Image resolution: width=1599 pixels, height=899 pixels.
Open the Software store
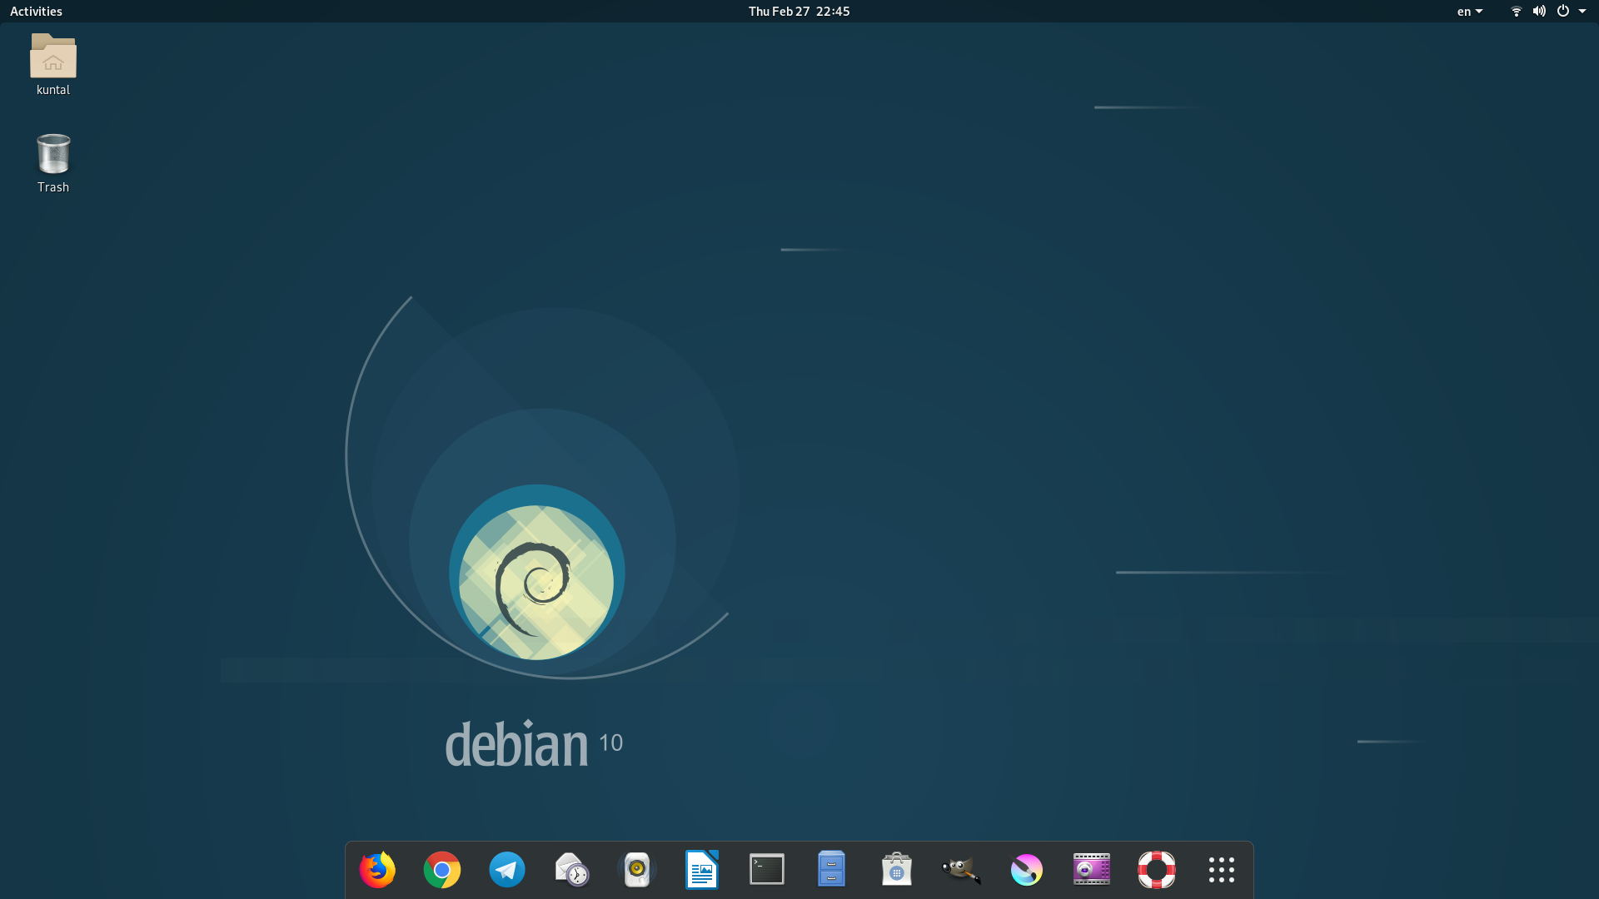pyautogui.click(x=896, y=870)
